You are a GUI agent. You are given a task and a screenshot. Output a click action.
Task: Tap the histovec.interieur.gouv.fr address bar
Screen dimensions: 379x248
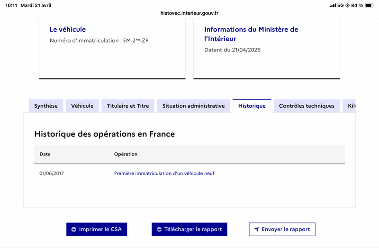[x=189, y=13]
